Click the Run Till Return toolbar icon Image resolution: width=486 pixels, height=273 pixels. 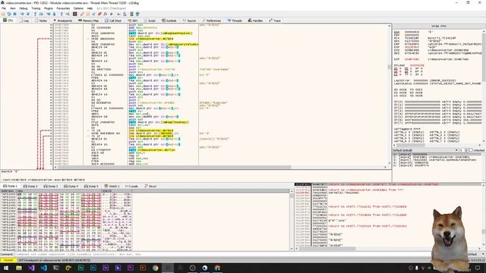coord(62,14)
